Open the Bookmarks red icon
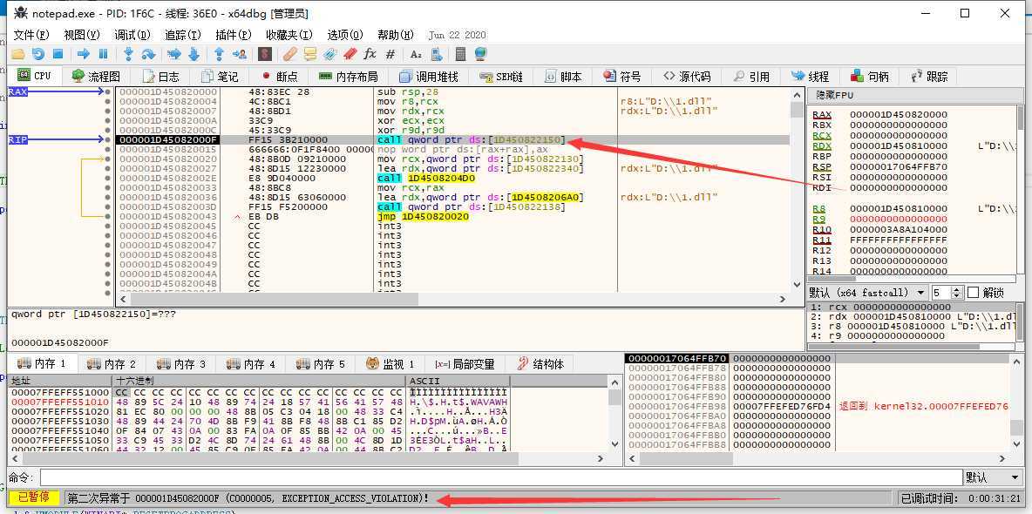Image resolution: width=1032 pixels, height=514 pixels. pyautogui.click(x=350, y=55)
